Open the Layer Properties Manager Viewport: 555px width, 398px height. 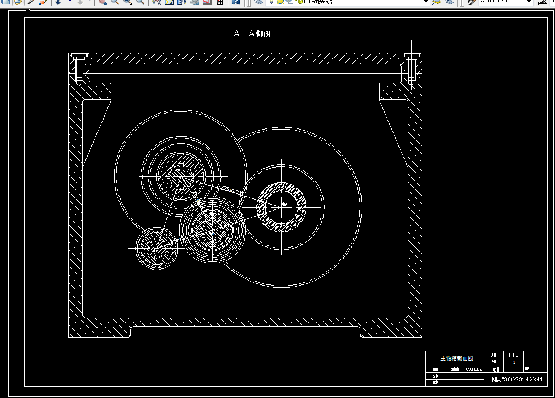[258, 2]
